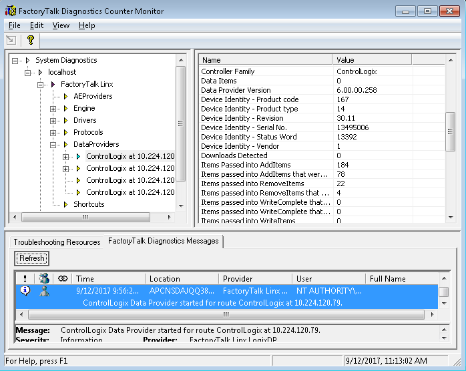466x371 pixels.
Task: Switch to Troubleshooting Resources tab
Action: click(57, 242)
